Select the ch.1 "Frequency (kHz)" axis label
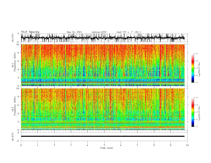211x163 pixels. click(15, 62)
